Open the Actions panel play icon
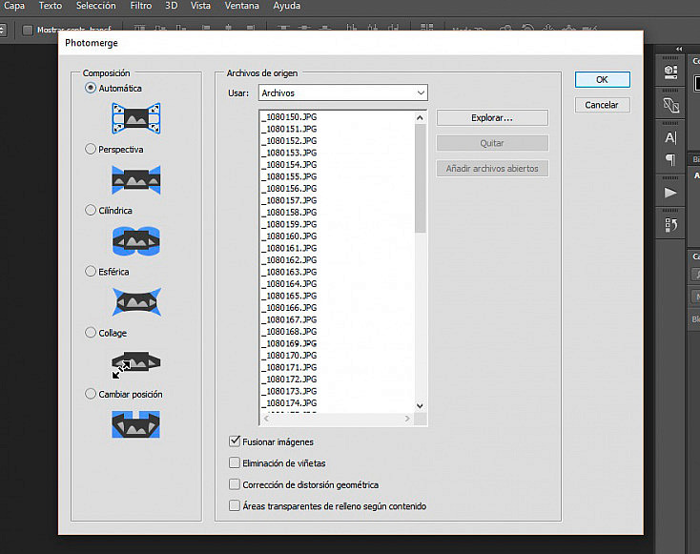700x554 pixels. point(670,193)
